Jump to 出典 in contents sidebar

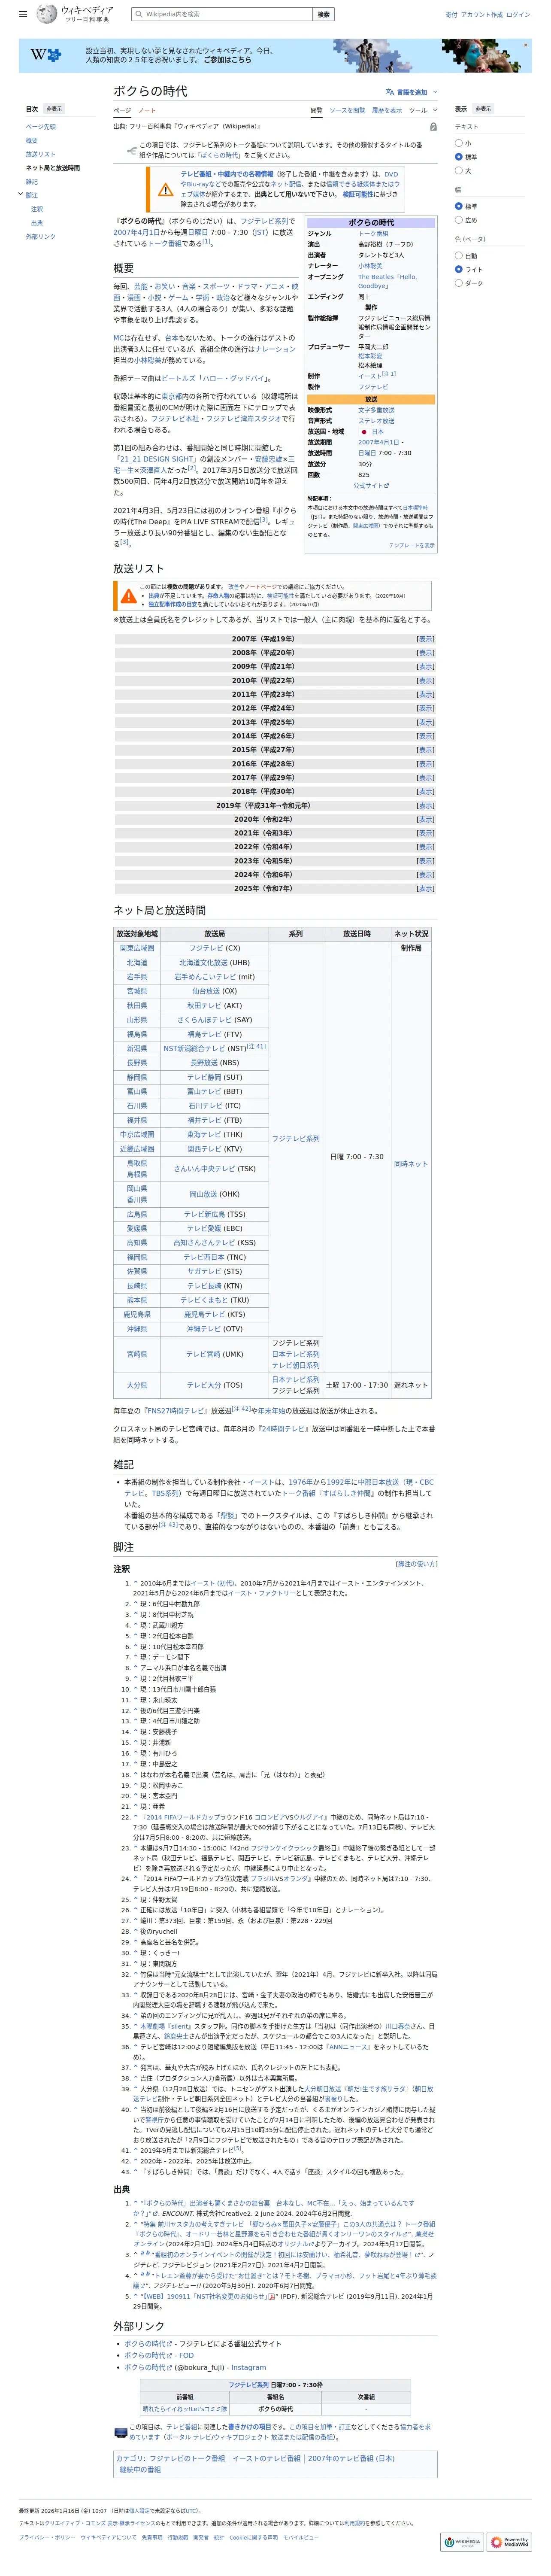(x=37, y=223)
